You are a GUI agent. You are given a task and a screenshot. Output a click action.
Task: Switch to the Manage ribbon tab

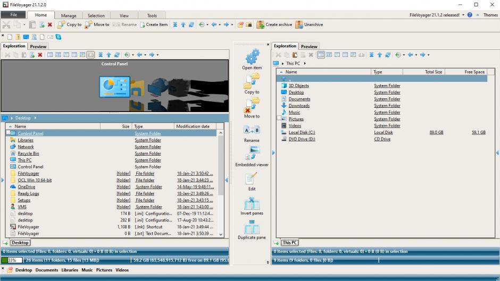coord(69,15)
